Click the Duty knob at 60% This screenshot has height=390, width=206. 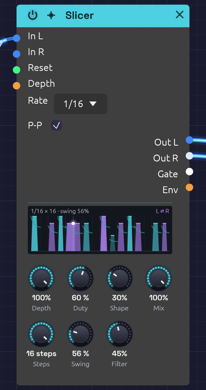pyautogui.click(x=80, y=278)
